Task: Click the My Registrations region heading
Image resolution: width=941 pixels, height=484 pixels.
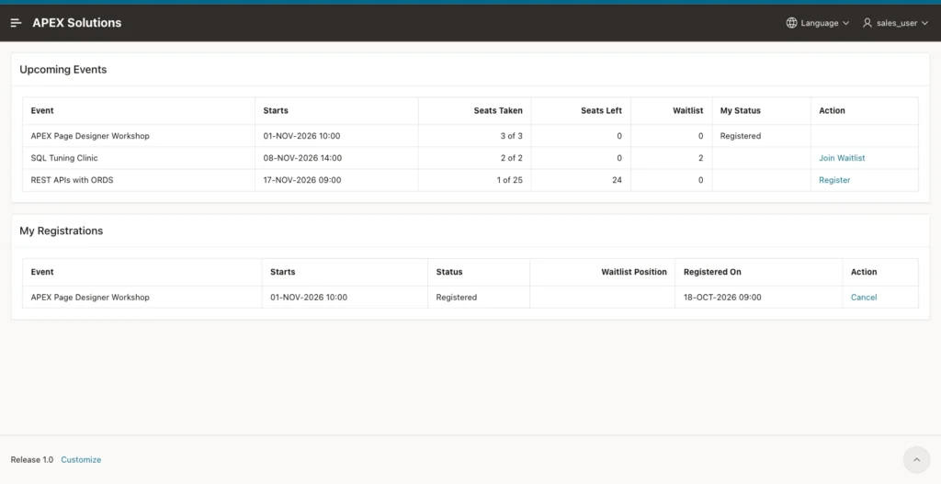Action: click(x=62, y=231)
